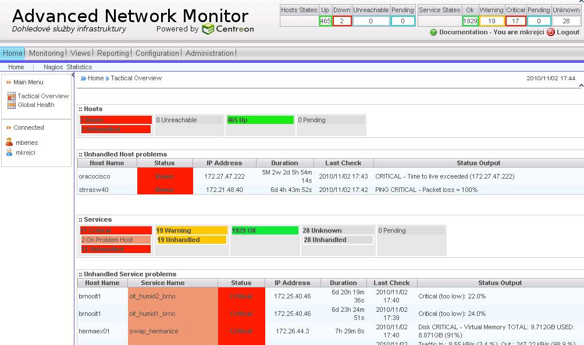Collapse the Main Menu sidebar section
584x345 pixels.
coord(9,83)
